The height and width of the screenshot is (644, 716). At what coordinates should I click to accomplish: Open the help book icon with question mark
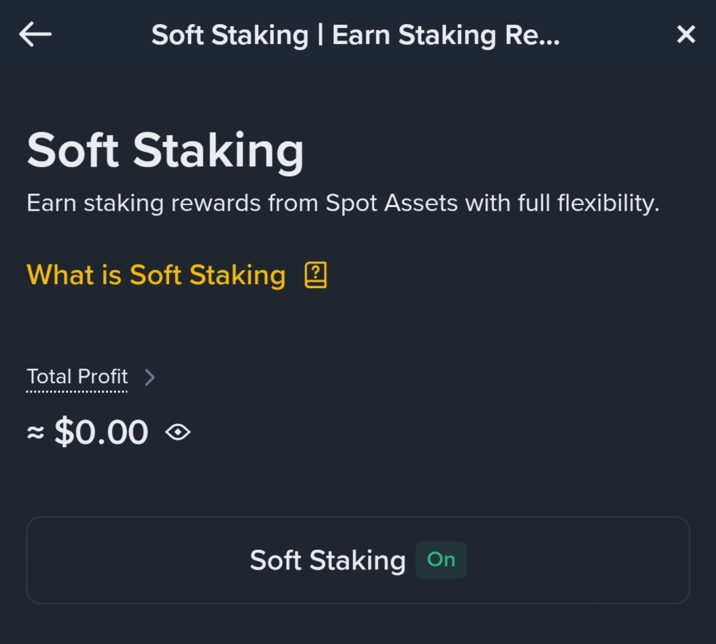pyautogui.click(x=315, y=275)
